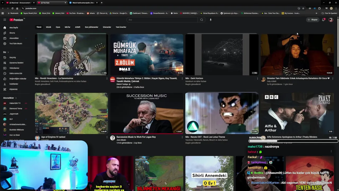Select the Oyun filter chip
Viewport: 339px width, 191px height.
coord(58,27)
